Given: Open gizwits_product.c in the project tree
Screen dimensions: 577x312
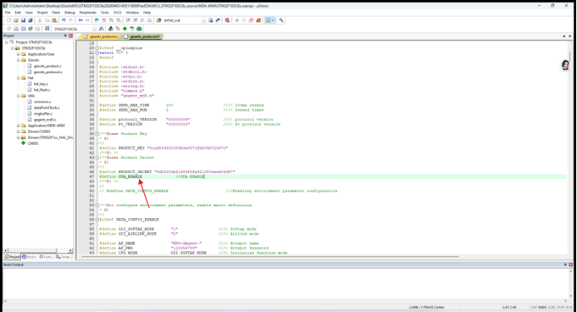Looking at the screenshot, I should pyautogui.click(x=47, y=67).
